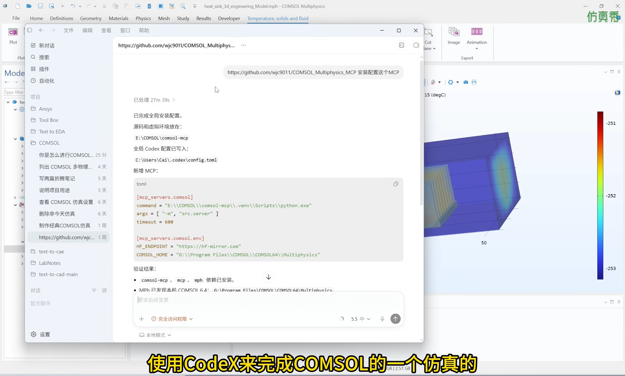Open Undo history dropdown arrow in COMSOL
625x376 pixels.
80,6
